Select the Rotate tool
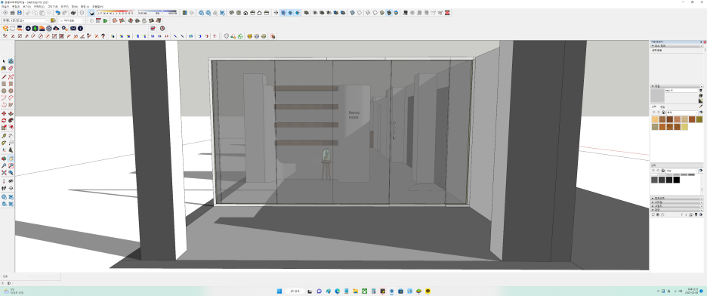The height and width of the screenshot is (296, 707). point(4,120)
